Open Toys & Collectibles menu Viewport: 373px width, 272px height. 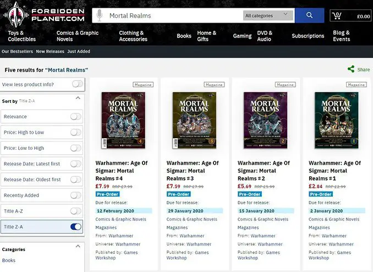tap(21, 36)
